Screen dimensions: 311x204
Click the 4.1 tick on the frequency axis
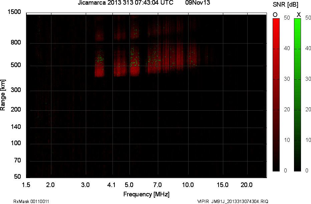(x=111, y=185)
